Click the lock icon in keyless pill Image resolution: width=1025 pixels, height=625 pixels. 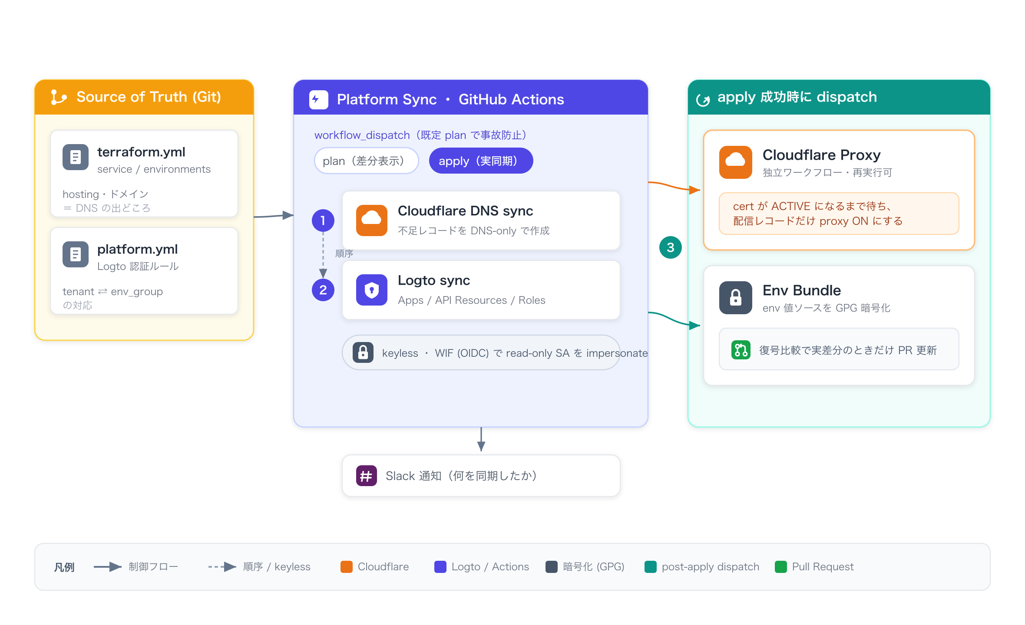(x=363, y=352)
